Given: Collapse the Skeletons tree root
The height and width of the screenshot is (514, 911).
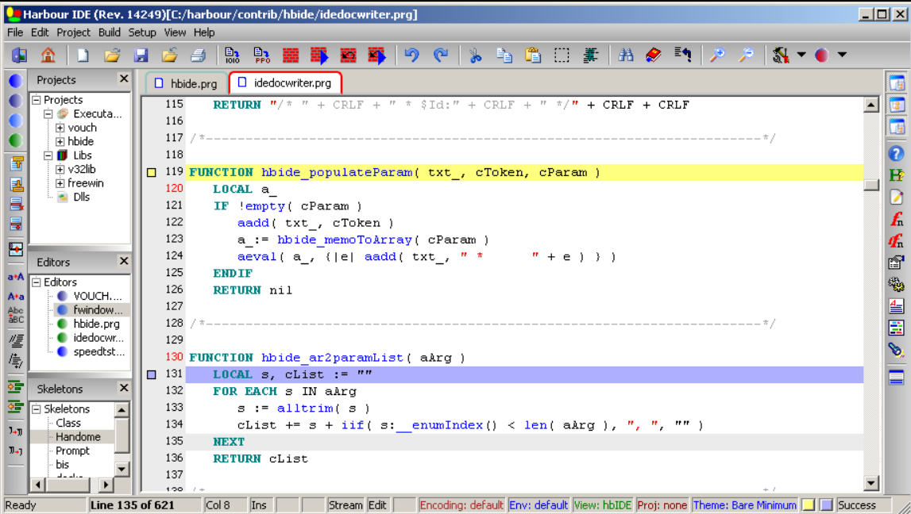Looking at the screenshot, I should tap(36, 409).
